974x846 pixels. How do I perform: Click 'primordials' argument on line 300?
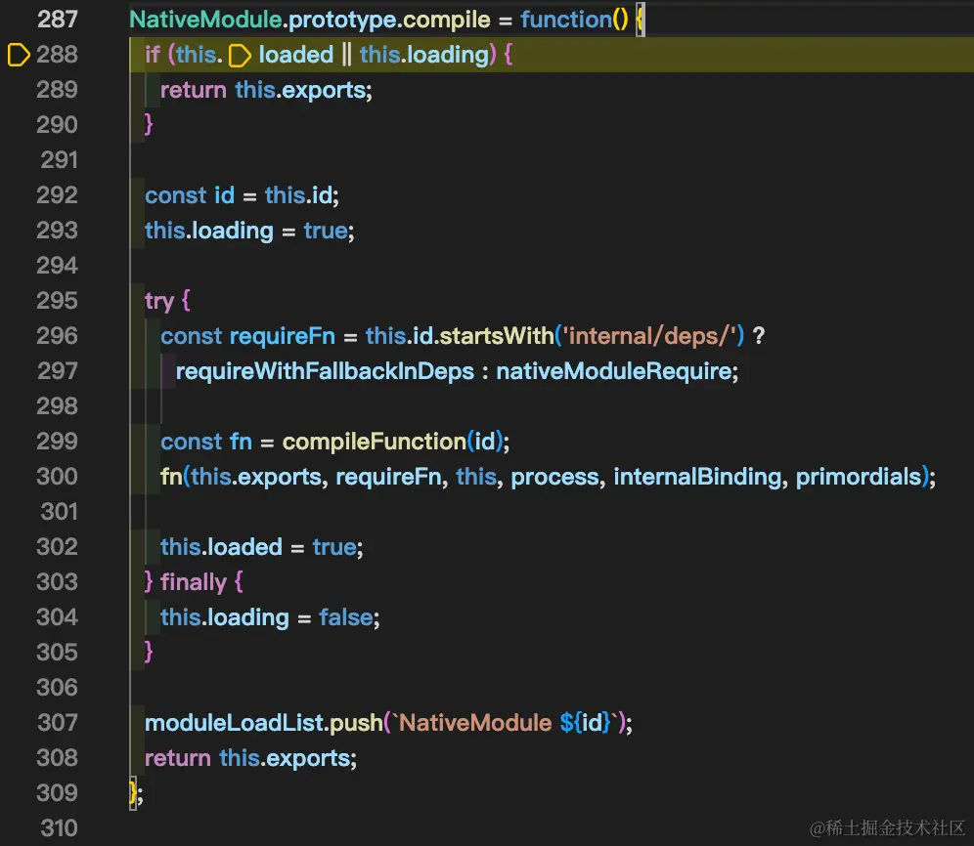(x=859, y=478)
